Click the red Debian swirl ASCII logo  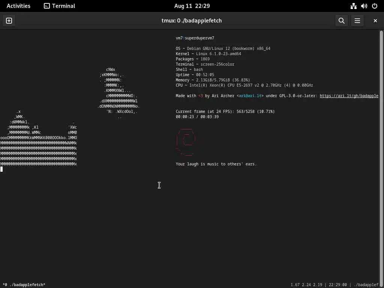click(186, 142)
